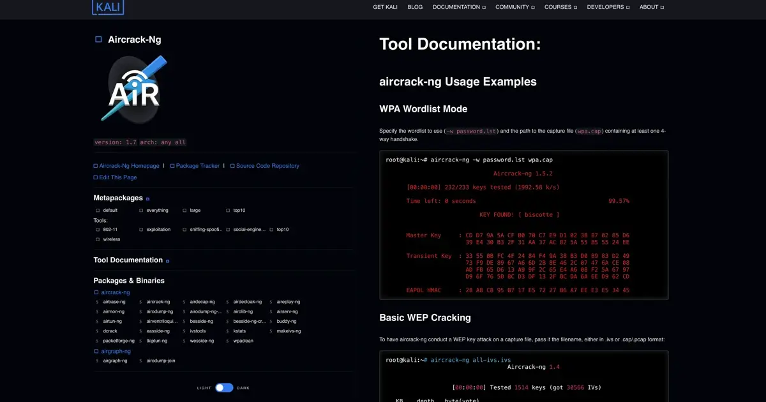Click the icon before wireless tool tag
Image resolution: width=766 pixels, height=402 pixels.
(x=98, y=239)
